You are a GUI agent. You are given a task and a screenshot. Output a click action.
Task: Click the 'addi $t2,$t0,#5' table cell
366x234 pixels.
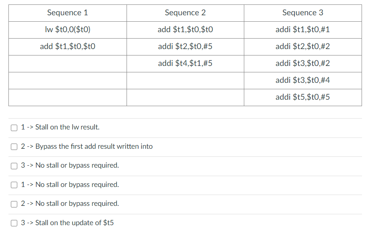(x=185, y=47)
